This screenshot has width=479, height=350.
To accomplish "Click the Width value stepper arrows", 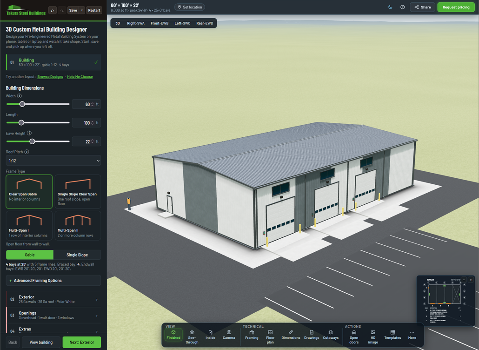I will click(x=92, y=104).
